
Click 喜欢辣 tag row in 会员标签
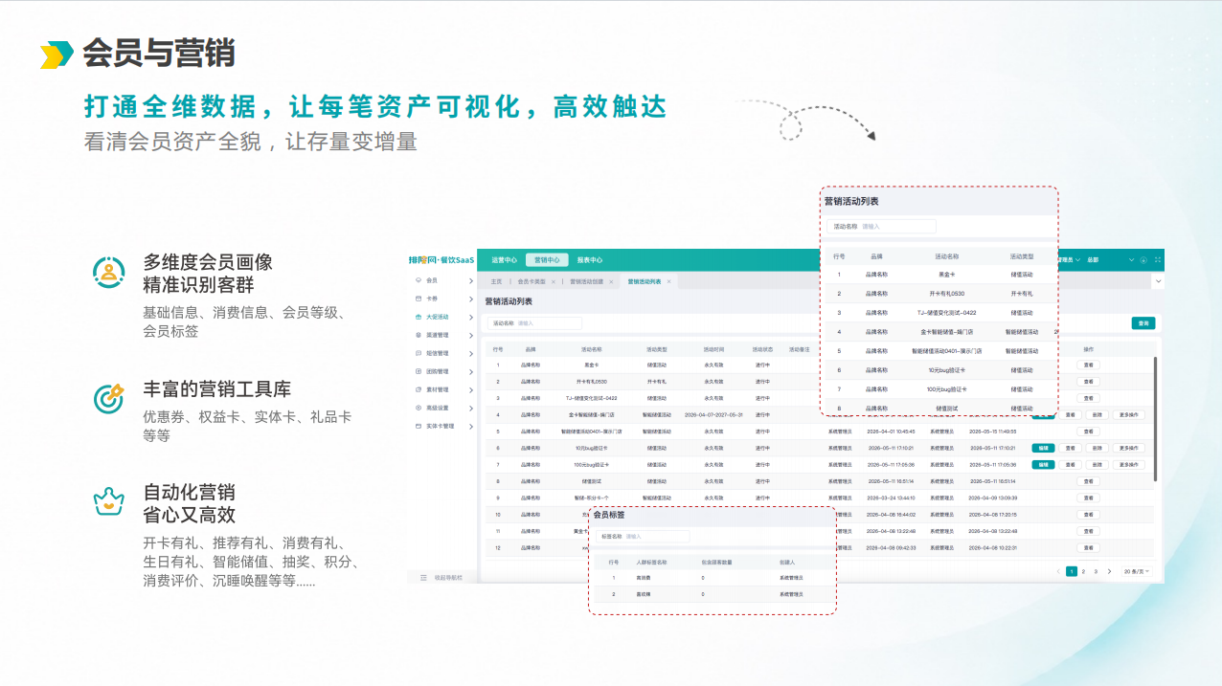pyautogui.click(x=713, y=594)
